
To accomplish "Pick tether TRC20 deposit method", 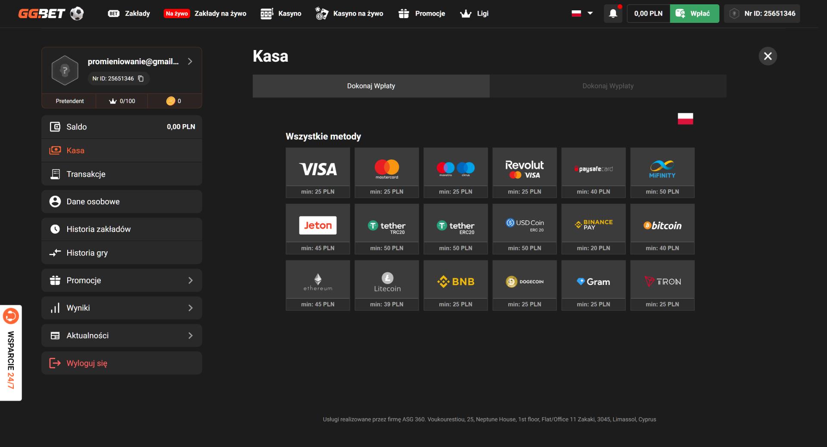I will [x=387, y=229].
